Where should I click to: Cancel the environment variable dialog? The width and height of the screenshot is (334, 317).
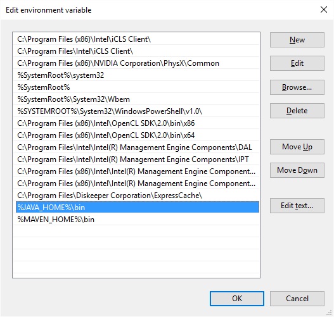(297, 299)
